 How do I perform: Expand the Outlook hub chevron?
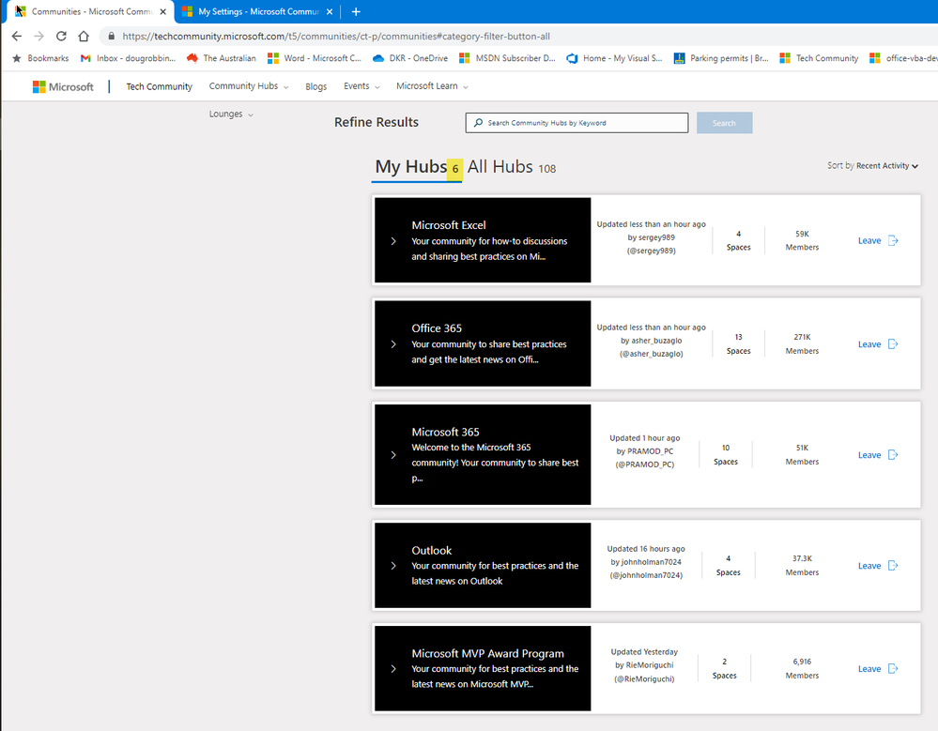coord(393,566)
